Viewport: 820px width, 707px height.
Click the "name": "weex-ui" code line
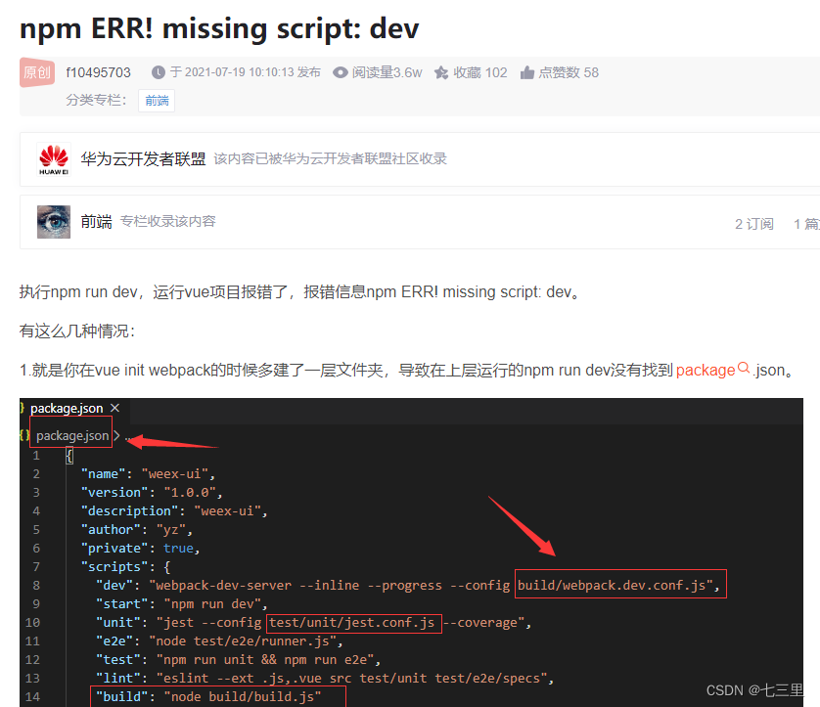coord(148,474)
